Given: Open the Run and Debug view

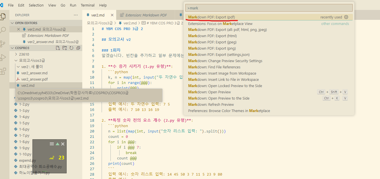Looking at the screenshot, I should [3, 58].
